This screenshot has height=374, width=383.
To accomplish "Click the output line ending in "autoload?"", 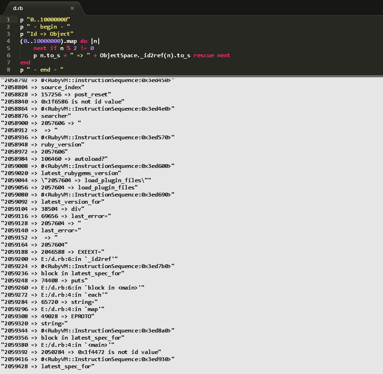I will click(x=54, y=159).
